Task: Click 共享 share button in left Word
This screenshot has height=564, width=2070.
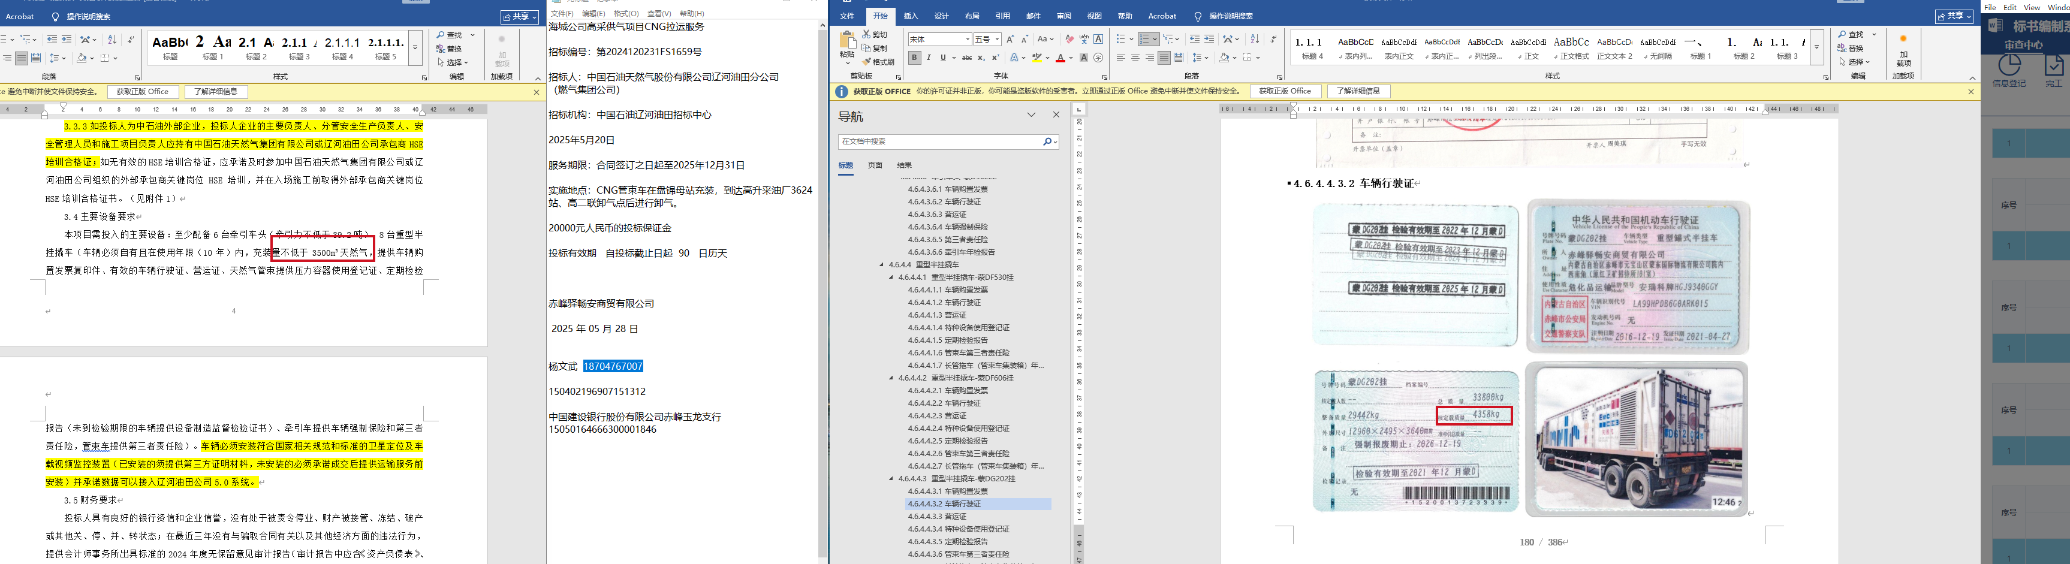Action: click(520, 16)
